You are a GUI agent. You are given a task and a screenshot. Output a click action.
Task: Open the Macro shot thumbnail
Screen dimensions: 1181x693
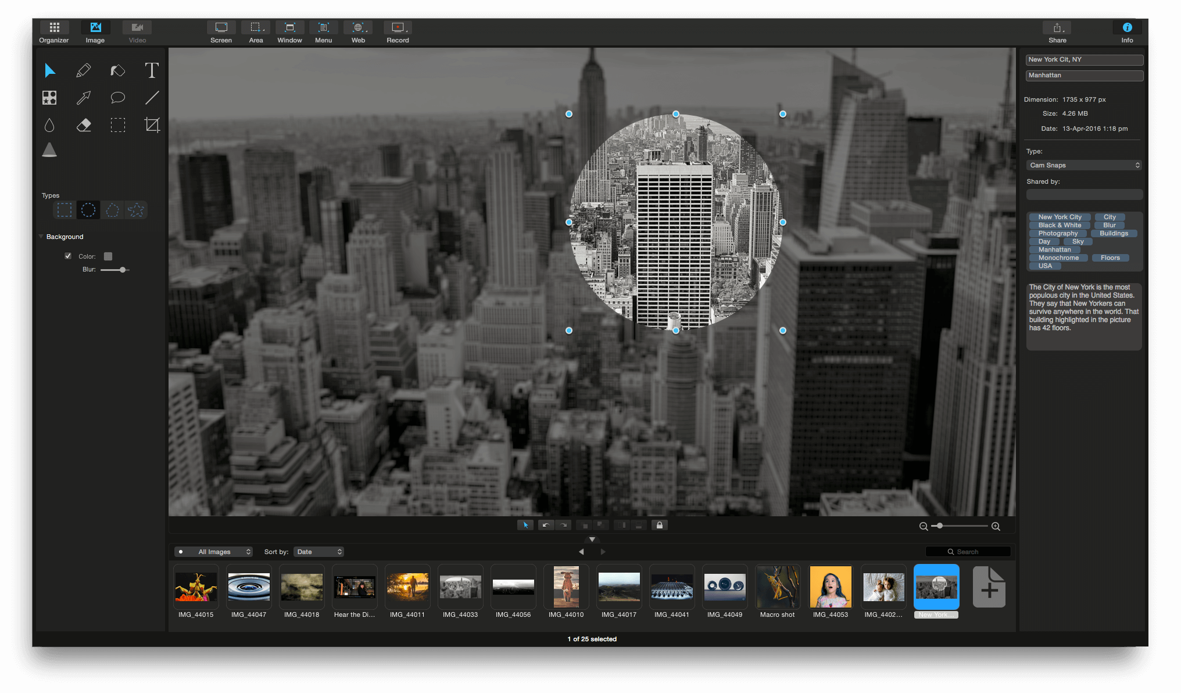(x=777, y=587)
